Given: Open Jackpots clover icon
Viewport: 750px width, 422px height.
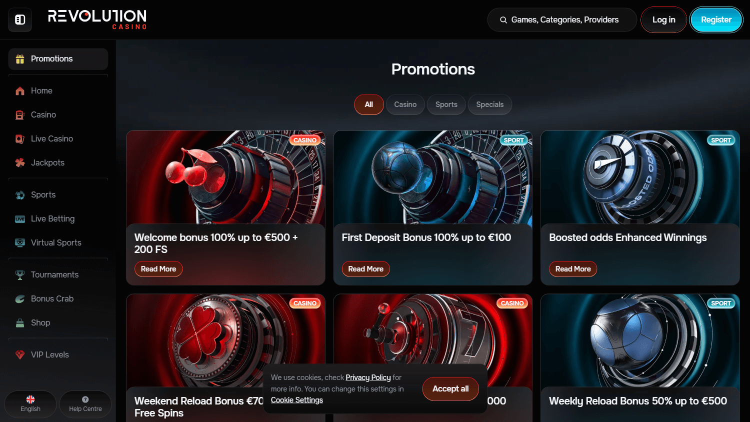Looking at the screenshot, I should (20, 163).
